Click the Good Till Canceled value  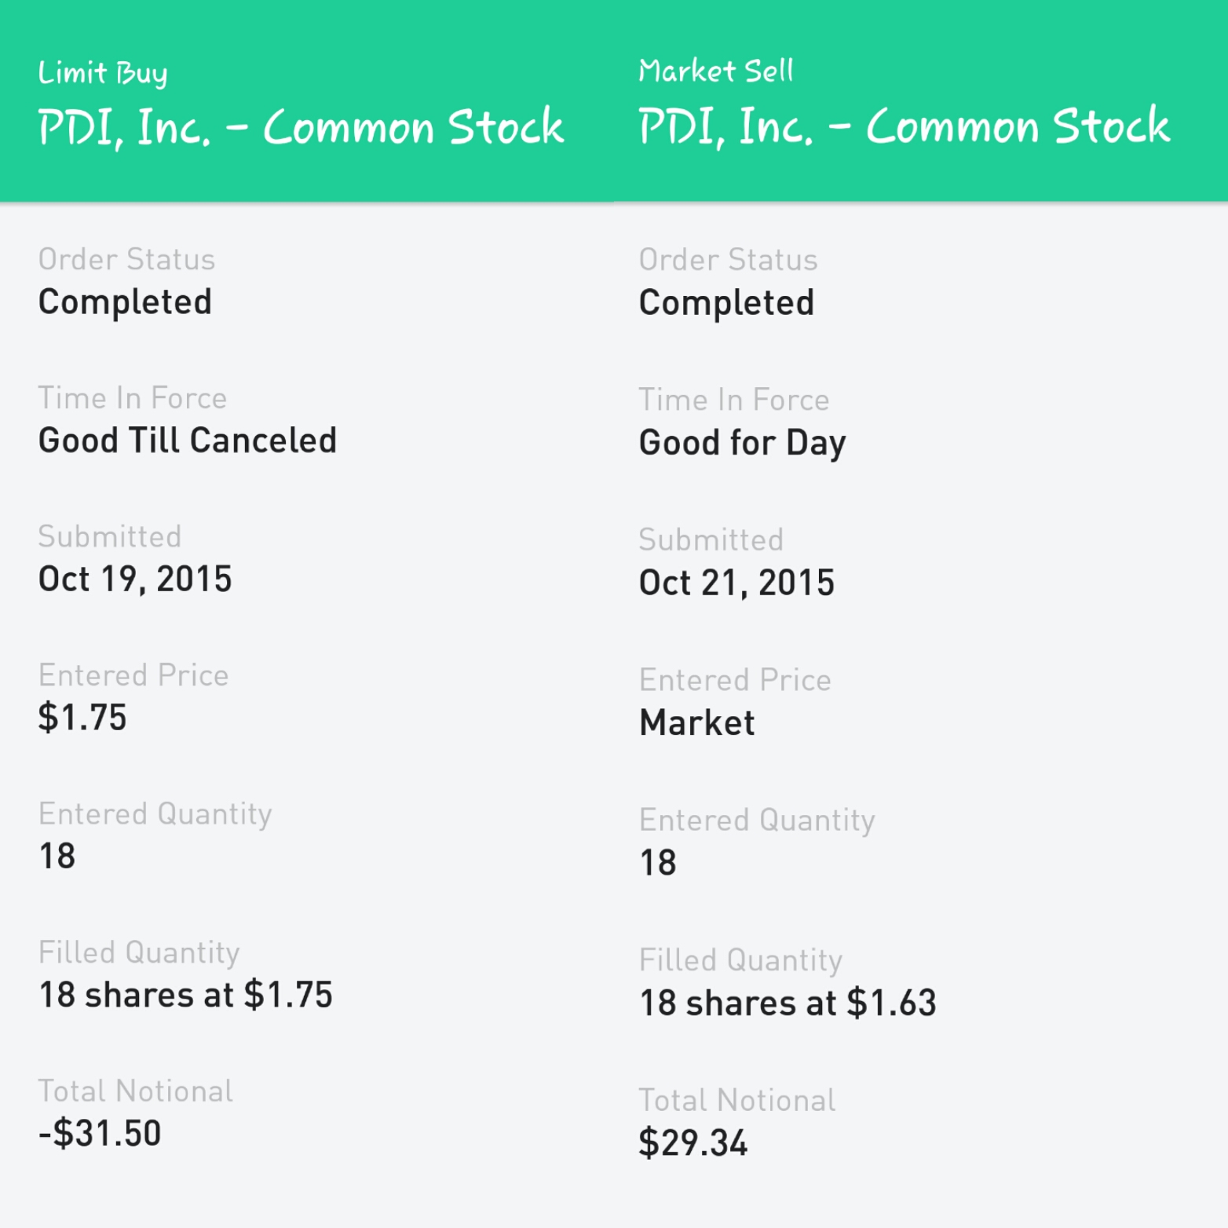pos(188,440)
